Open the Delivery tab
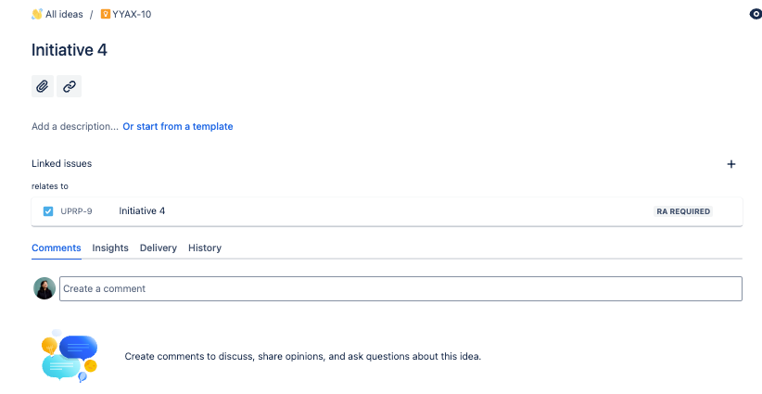Image resolution: width=762 pixels, height=394 pixels. [158, 248]
